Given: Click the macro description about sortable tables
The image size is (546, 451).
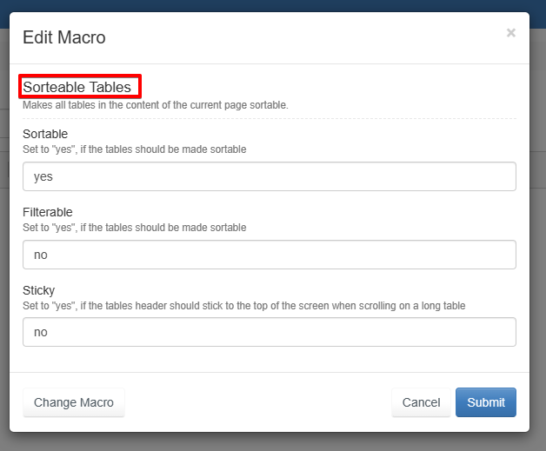Looking at the screenshot, I should tap(156, 105).
